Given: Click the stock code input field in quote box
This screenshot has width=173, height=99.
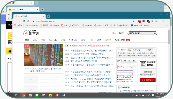Looking at the screenshot, I should point(137,50).
